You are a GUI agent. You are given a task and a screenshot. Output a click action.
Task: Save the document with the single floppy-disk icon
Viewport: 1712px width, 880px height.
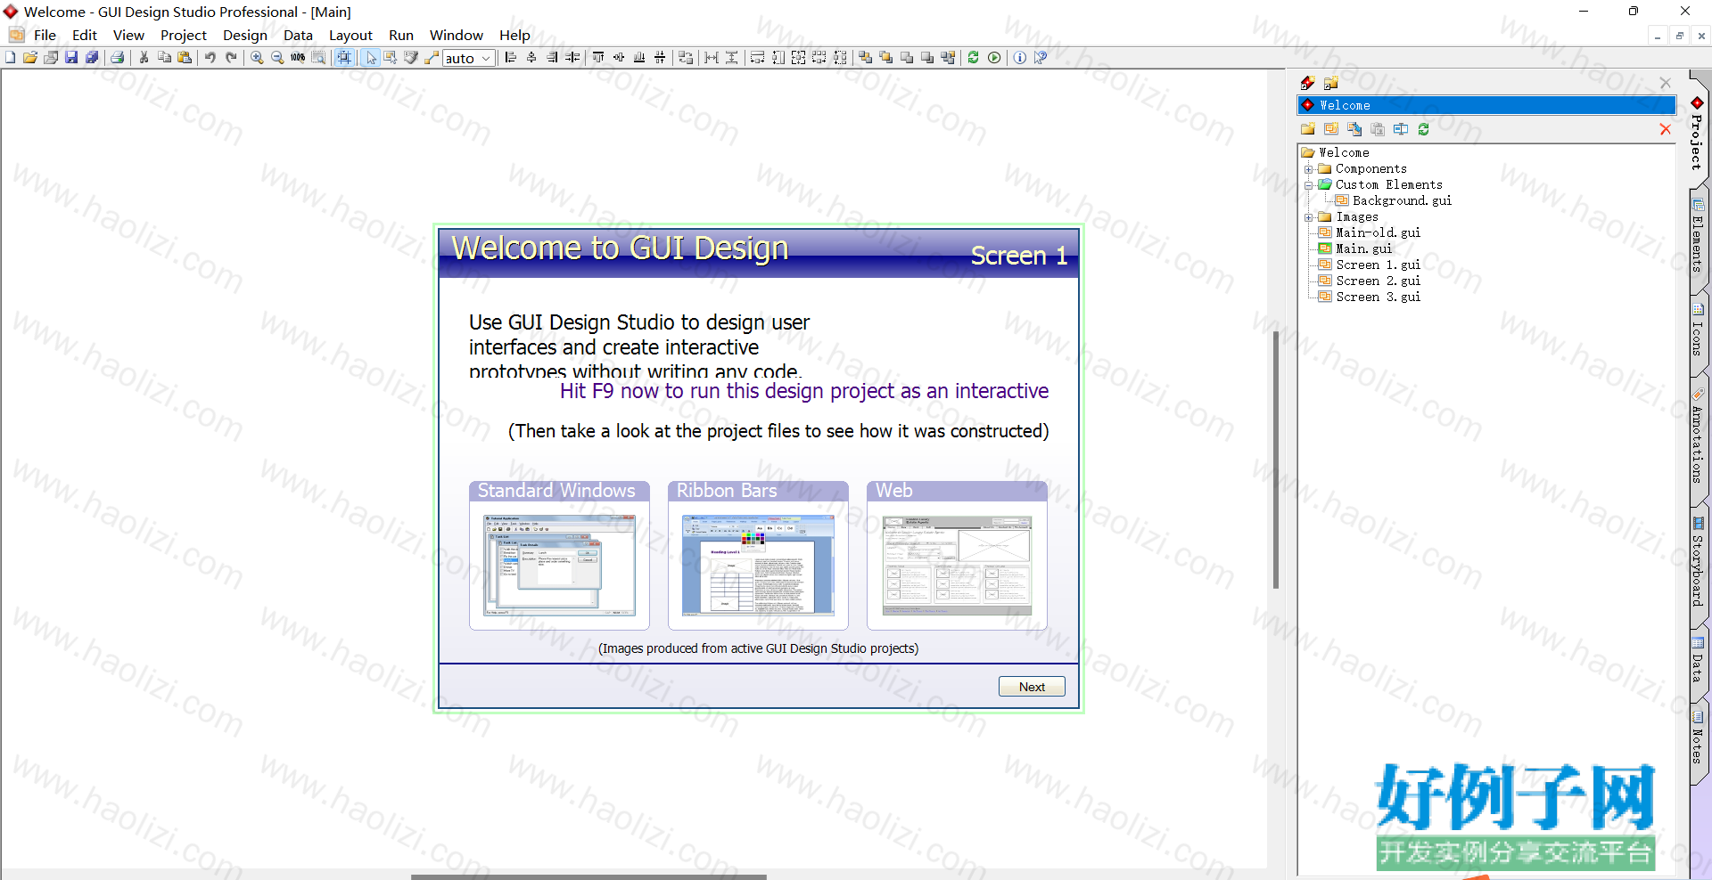coord(71,58)
